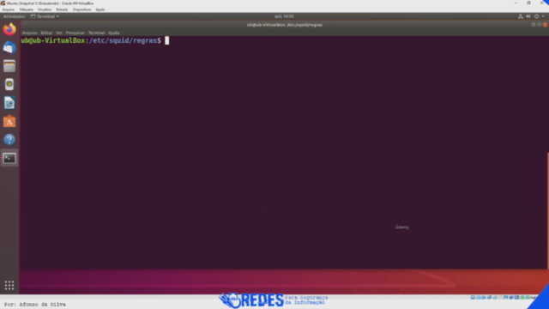Screen dimensions: 549x309
Task: Close the terminal window with orange button
Action: [545, 25]
